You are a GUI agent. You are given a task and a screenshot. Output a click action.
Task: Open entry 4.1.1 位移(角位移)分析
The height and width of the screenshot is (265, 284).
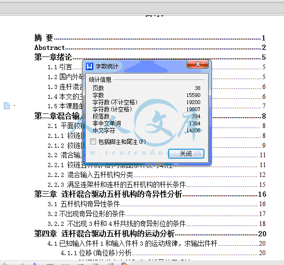click(163, 253)
